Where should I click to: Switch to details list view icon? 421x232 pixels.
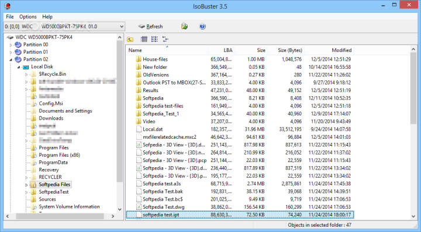[144, 39]
